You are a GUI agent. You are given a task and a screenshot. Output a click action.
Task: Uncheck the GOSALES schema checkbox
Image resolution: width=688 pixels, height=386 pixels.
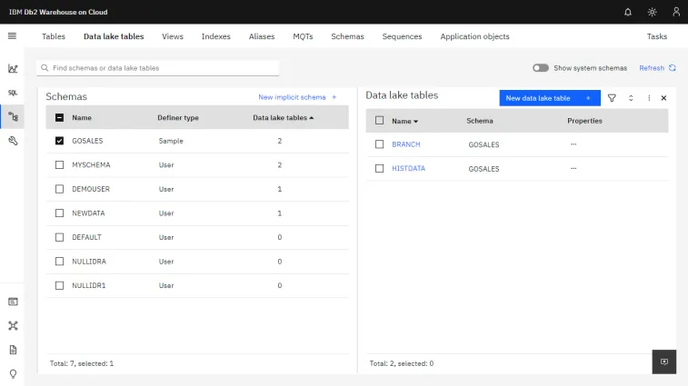pos(60,141)
